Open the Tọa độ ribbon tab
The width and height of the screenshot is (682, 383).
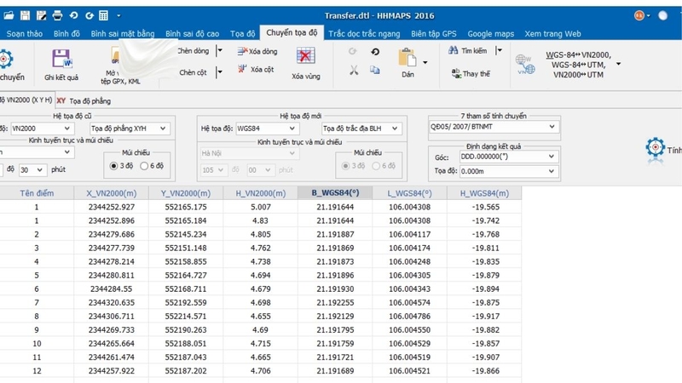pyautogui.click(x=243, y=34)
